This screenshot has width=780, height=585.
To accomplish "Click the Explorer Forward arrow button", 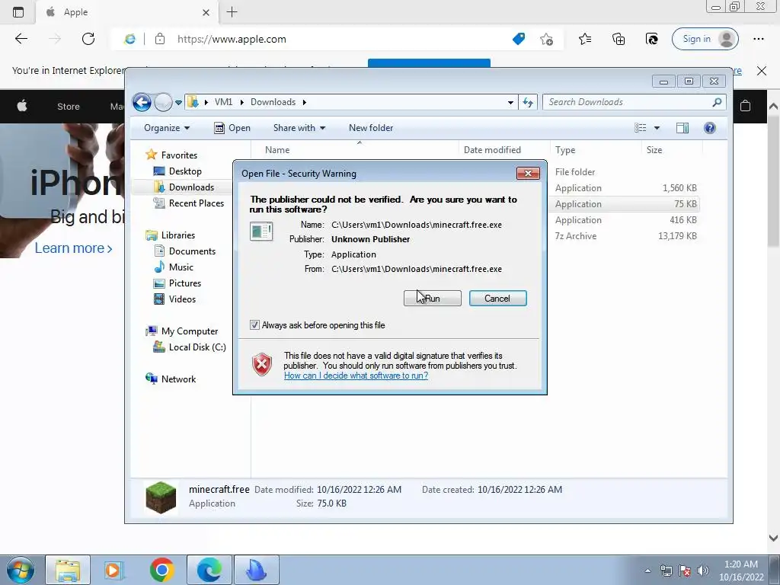I will pos(163,103).
